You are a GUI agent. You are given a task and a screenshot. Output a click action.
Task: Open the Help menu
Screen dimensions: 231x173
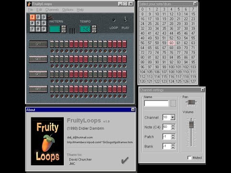pos(80,10)
